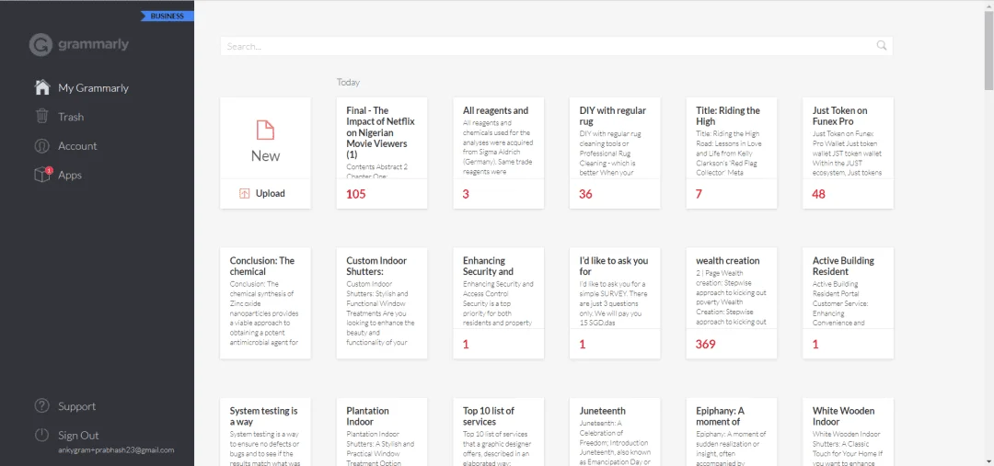Image resolution: width=994 pixels, height=466 pixels.
Task: Click the Sign Out power icon
Action: click(x=41, y=435)
